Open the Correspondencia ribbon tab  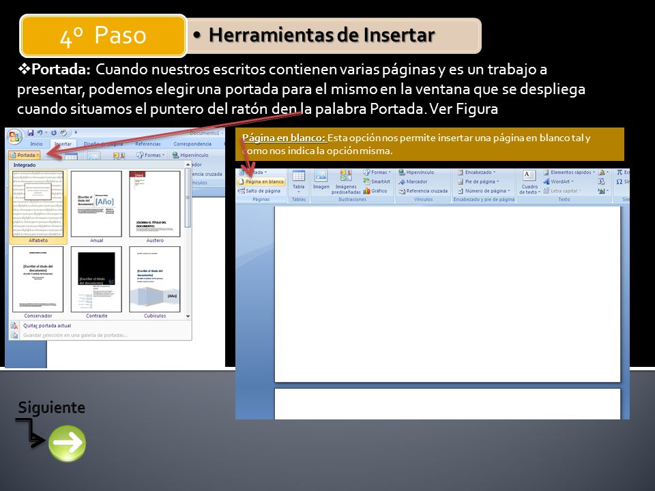(192, 144)
